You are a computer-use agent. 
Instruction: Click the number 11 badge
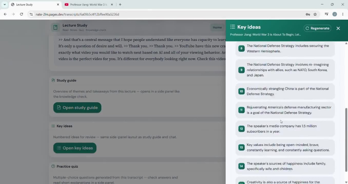[241, 110]
